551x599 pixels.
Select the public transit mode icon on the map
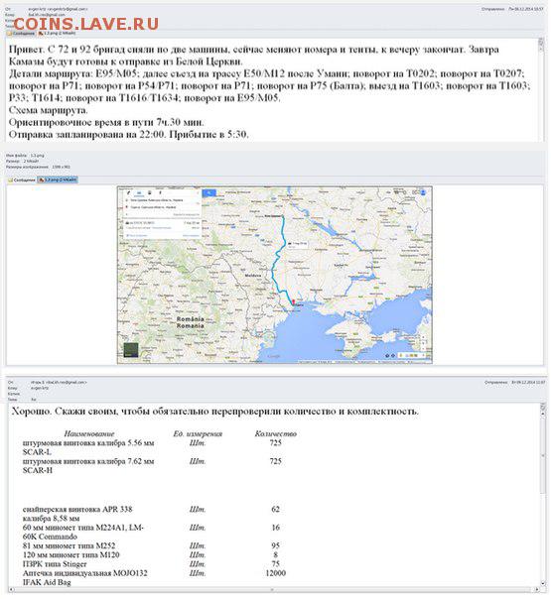pos(150,193)
